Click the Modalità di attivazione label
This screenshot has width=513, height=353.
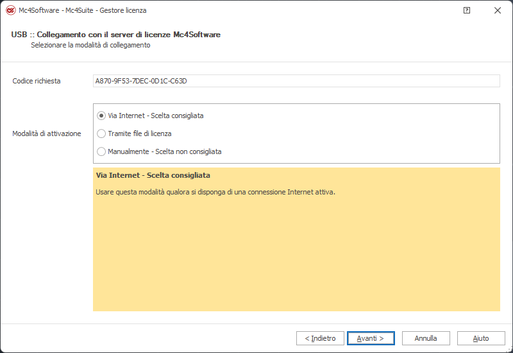[47, 133]
